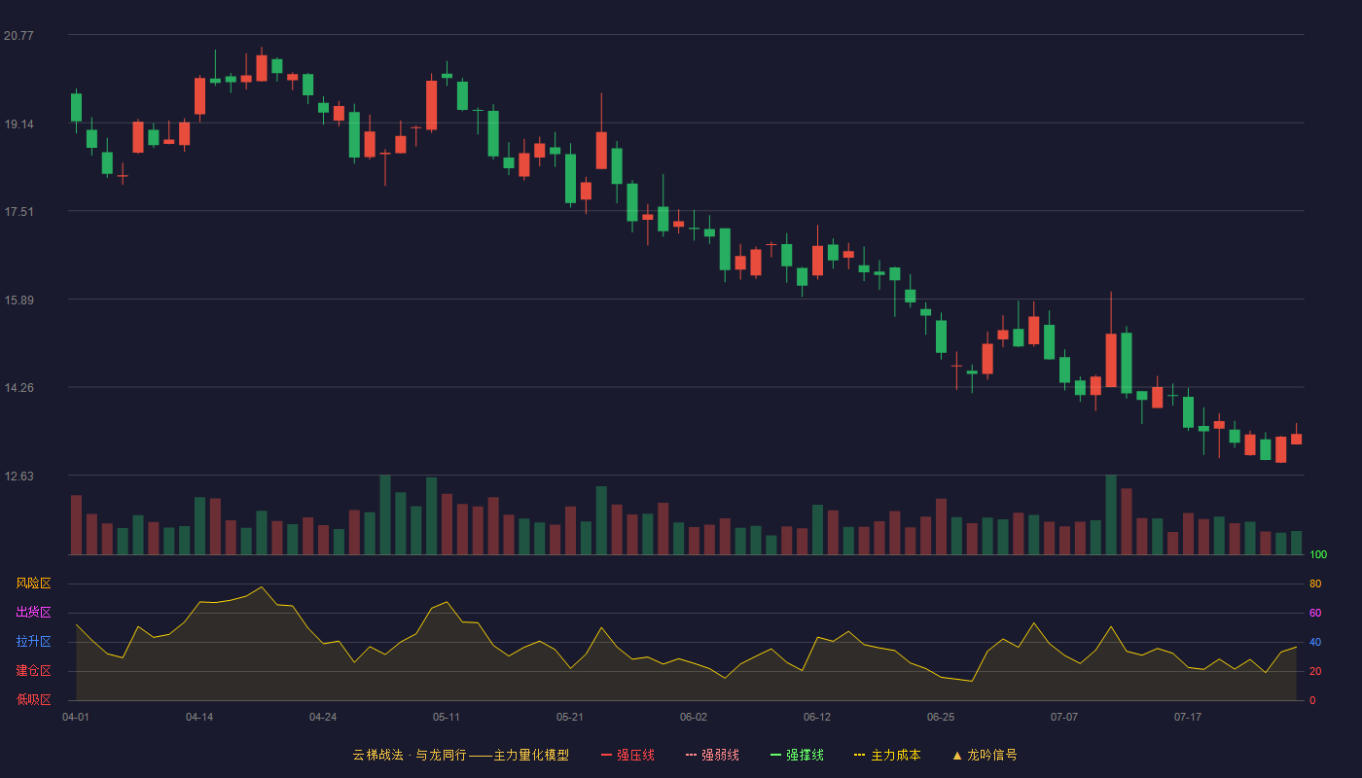Select the 14.26 price axis label
1362x778 pixels.
tap(18, 388)
